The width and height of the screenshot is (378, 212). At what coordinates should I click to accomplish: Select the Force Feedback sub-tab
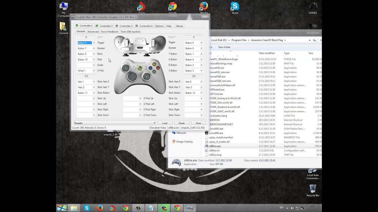pos(109,32)
